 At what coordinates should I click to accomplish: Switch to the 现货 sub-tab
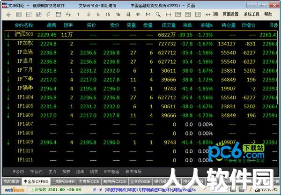[x=94, y=172]
